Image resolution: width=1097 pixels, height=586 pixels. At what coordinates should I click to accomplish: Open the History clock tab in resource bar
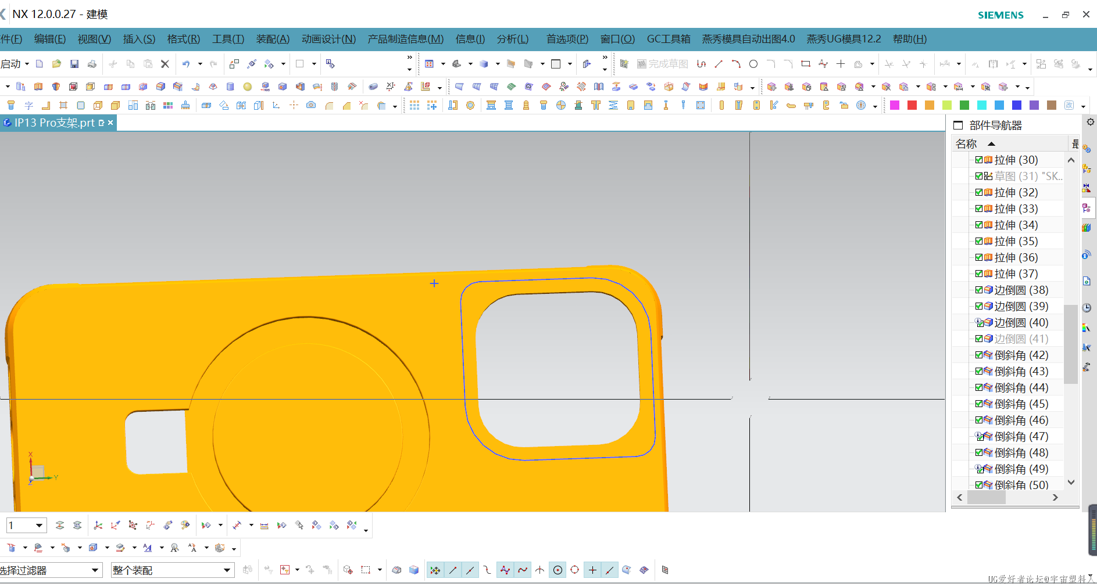click(x=1087, y=308)
